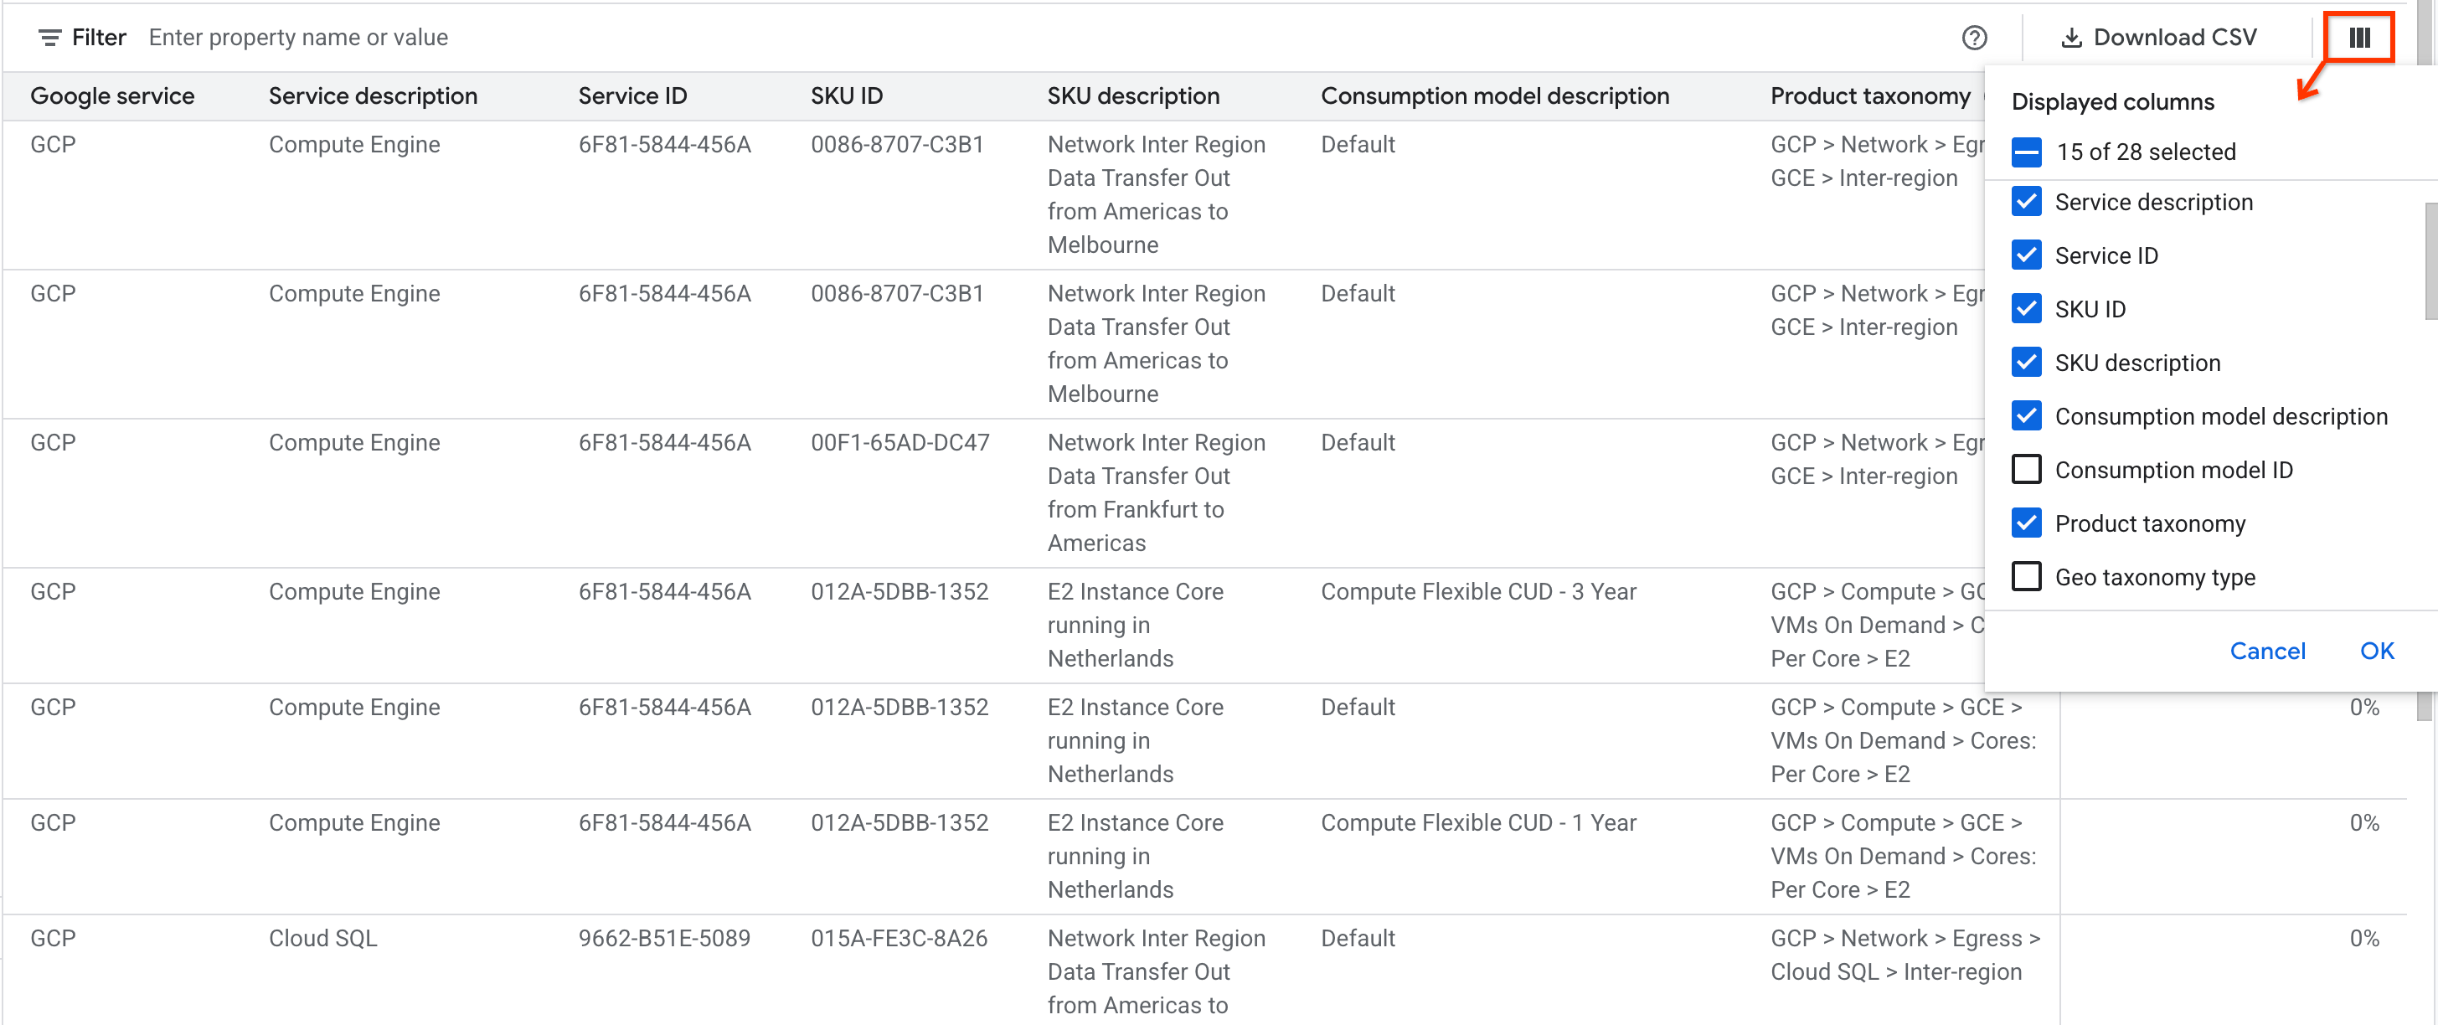Uncheck Consumption model description column
The image size is (2438, 1025).
pos(2026,415)
